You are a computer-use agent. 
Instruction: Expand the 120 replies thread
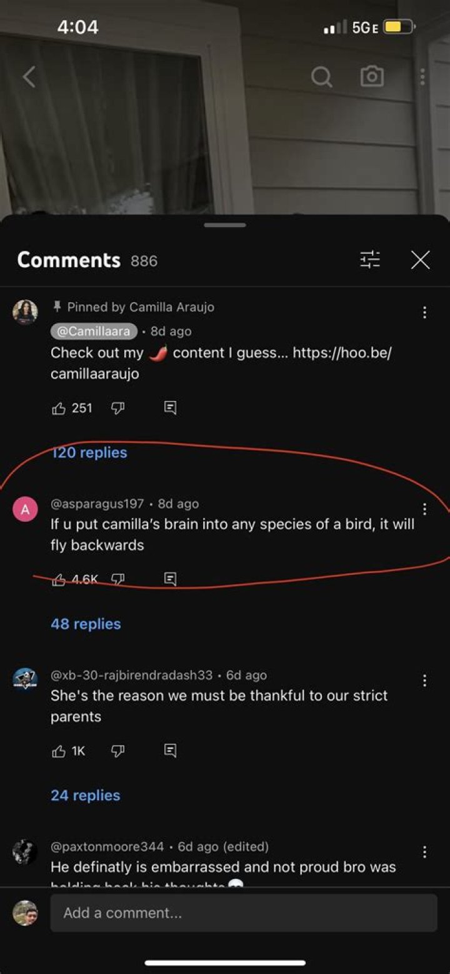pyautogui.click(x=89, y=452)
